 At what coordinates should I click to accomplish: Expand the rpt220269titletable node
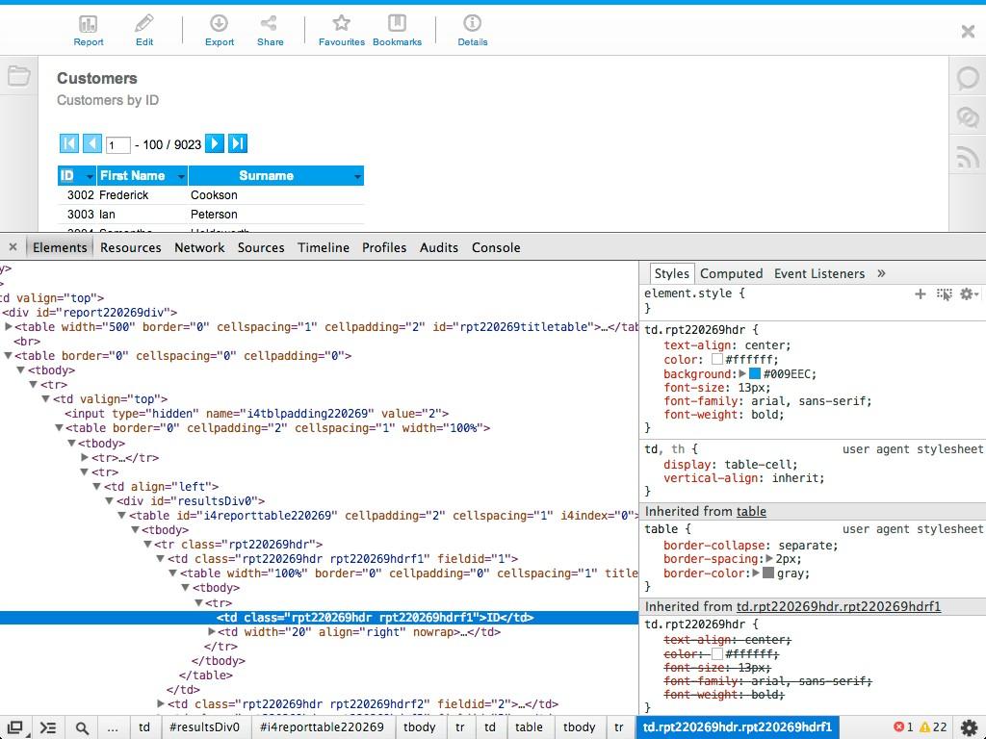point(8,326)
